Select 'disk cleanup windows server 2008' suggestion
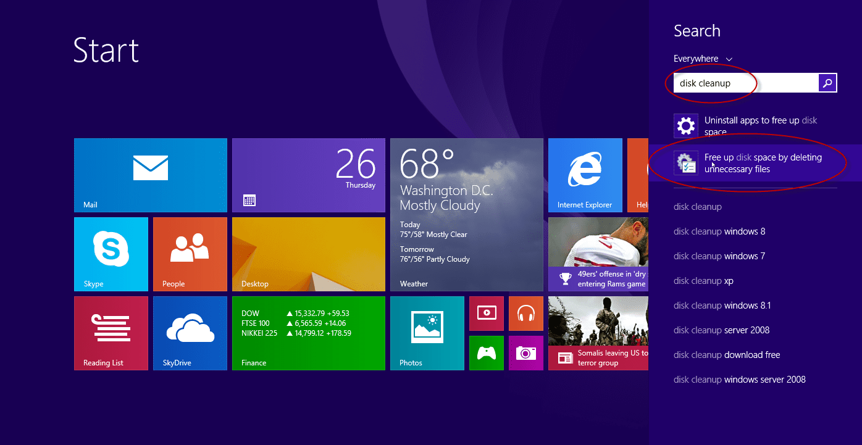Image resolution: width=862 pixels, height=445 pixels. point(740,380)
